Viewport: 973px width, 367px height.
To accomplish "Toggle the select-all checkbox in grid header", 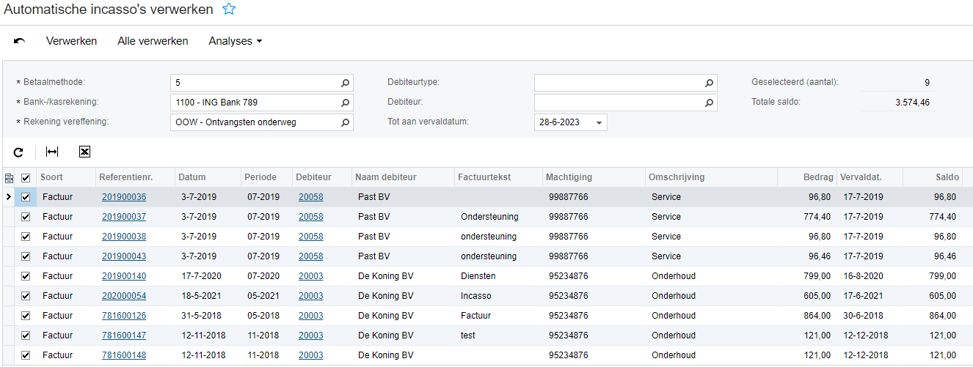I will pyautogui.click(x=26, y=177).
